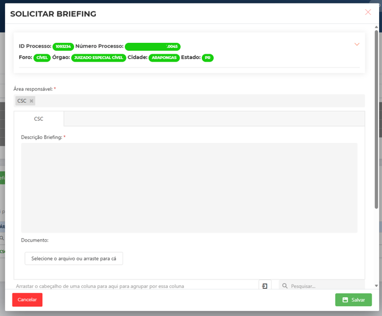
Task: Click the scrollbar down arrow
Action: [x=376, y=285]
